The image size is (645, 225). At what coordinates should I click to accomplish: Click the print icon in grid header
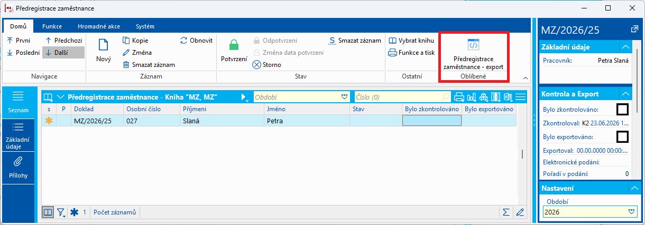coord(459,97)
